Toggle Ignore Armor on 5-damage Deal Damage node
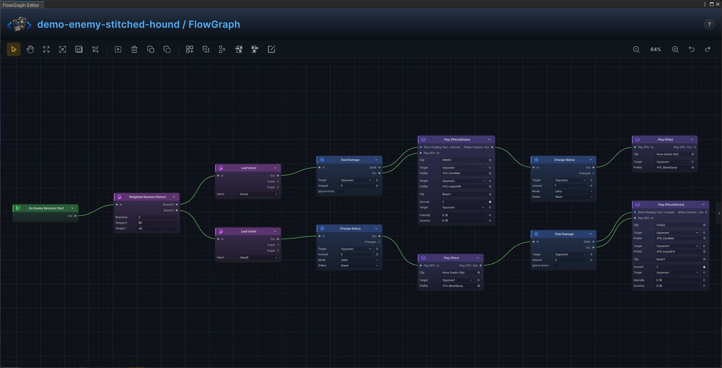The width and height of the screenshot is (722, 368). point(342,191)
